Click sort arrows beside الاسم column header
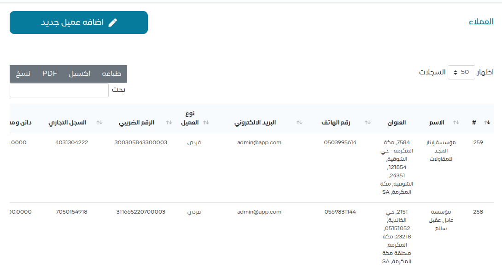Viewport: 502px width, 271px height. 456,123
